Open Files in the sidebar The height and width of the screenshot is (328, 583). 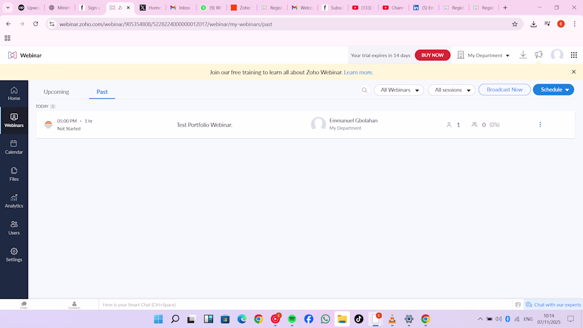14,174
